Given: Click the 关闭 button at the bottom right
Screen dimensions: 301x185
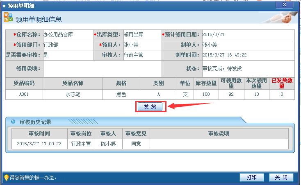Looking at the screenshot, I should tap(281, 177).
